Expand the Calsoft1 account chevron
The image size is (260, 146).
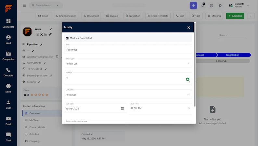[248, 6]
